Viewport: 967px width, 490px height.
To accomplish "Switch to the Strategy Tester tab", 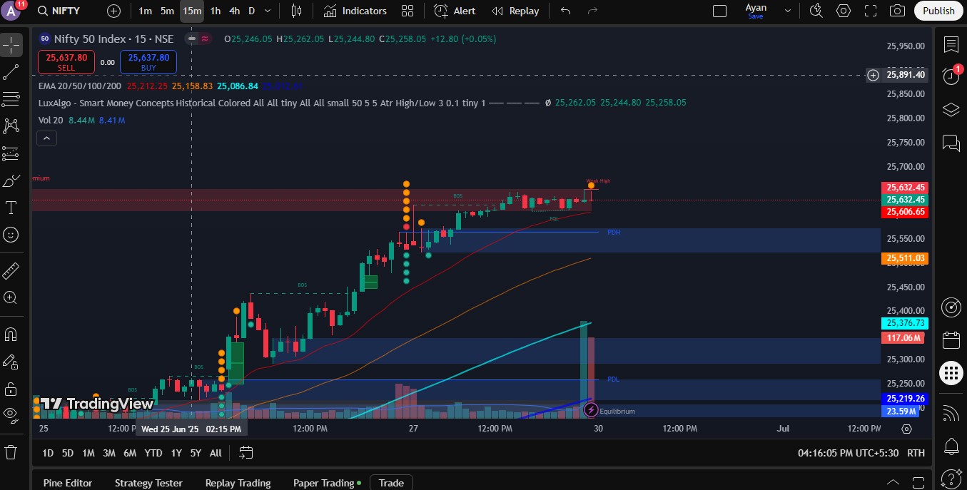I will click(148, 483).
